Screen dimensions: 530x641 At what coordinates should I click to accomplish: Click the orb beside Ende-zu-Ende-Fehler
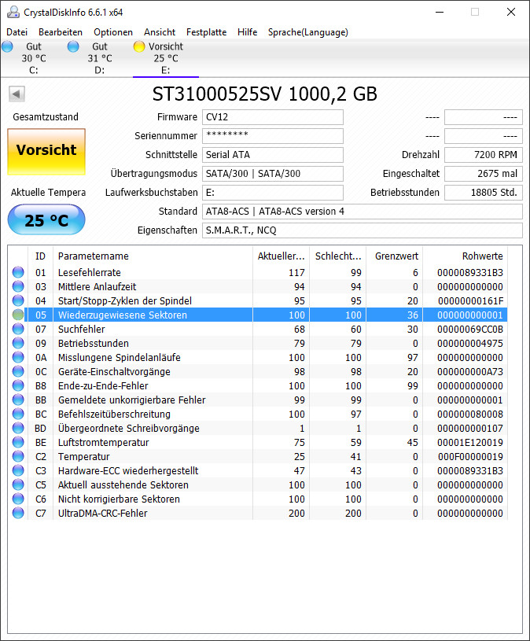(x=18, y=385)
